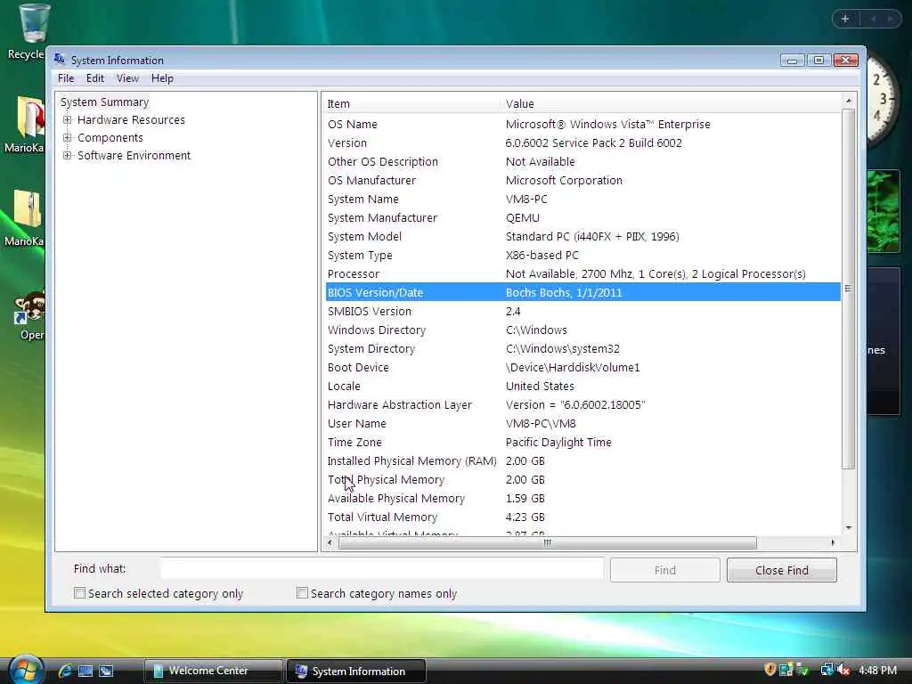Select the Available Physical Memory row
Viewport: 912px width, 684px height.
582,499
